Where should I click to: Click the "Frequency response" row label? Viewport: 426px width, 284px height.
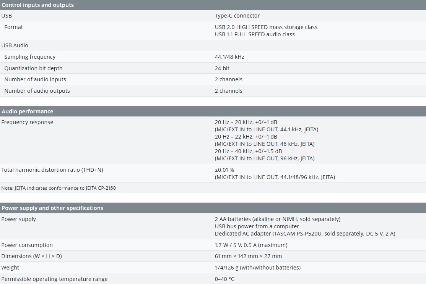(x=28, y=122)
